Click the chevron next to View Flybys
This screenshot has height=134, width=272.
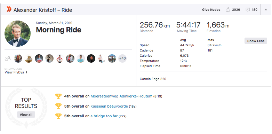coord(26,72)
